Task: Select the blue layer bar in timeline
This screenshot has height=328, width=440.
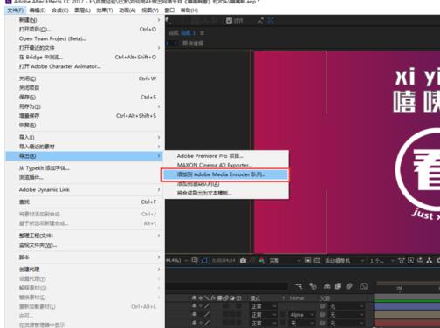Action: 407,306
